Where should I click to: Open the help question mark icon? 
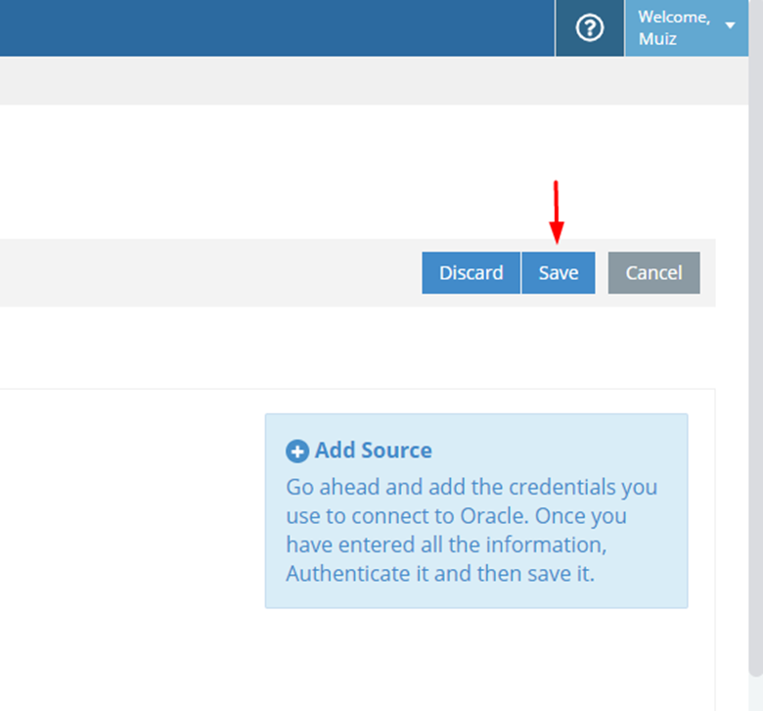pyautogui.click(x=589, y=27)
